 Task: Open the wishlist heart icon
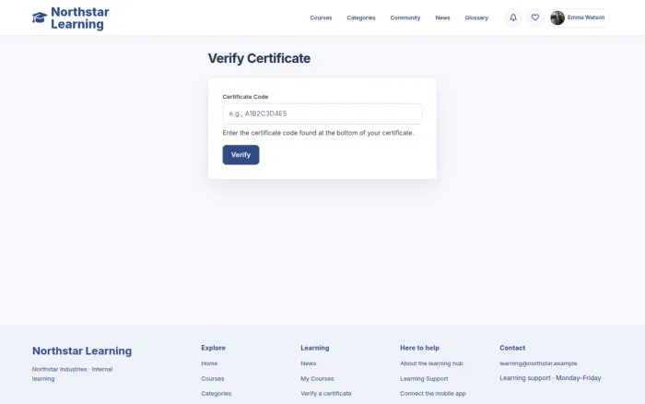tap(534, 18)
